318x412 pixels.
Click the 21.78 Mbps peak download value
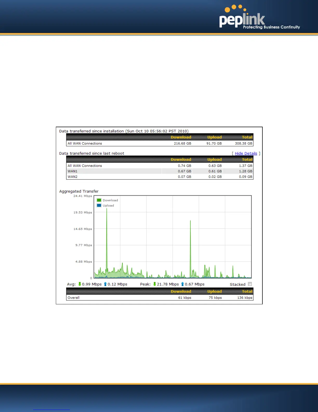(168, 284)
